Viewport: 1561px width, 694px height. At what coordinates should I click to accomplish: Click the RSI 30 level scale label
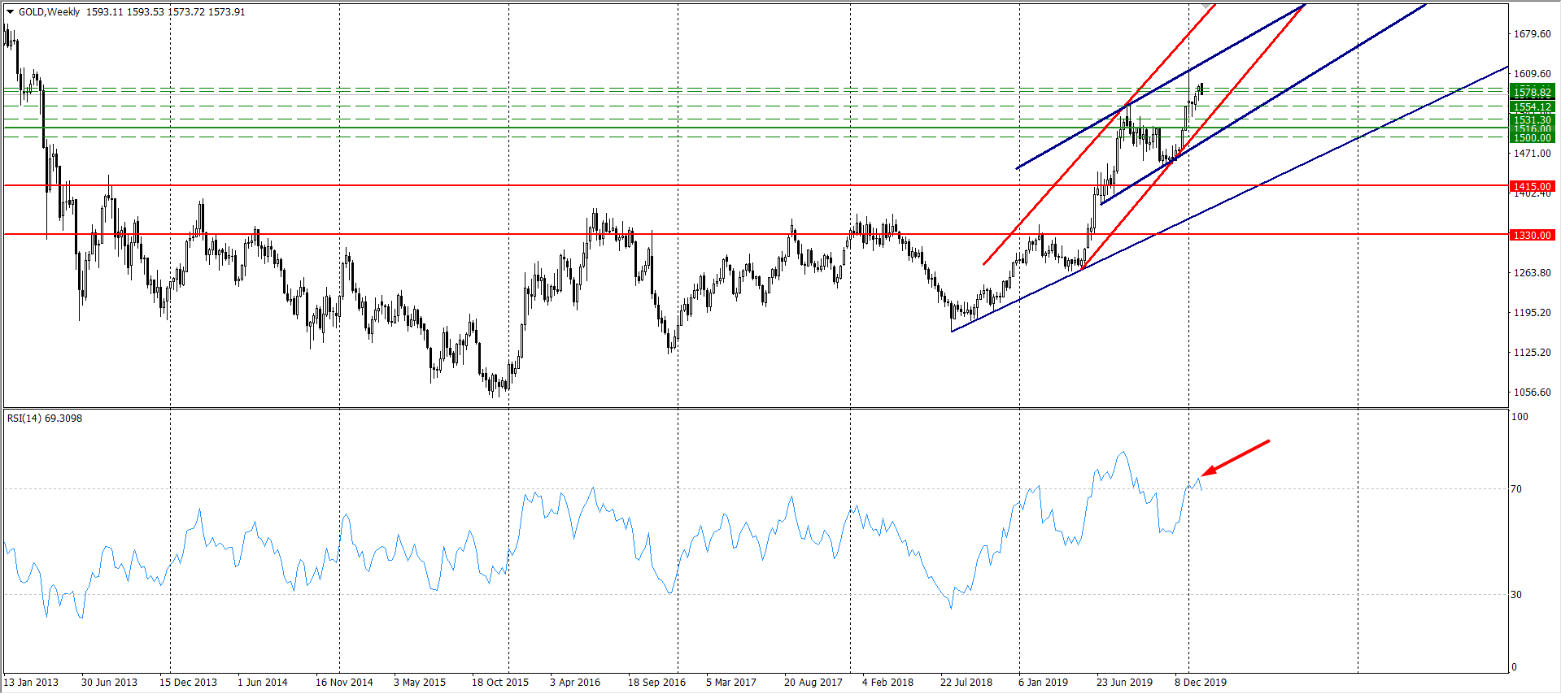coord(1515,595)
